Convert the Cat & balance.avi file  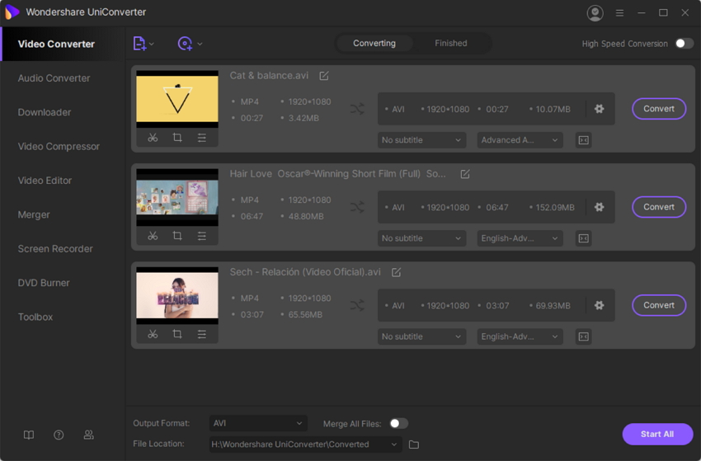pyautogui.click(x=659, y=109)
